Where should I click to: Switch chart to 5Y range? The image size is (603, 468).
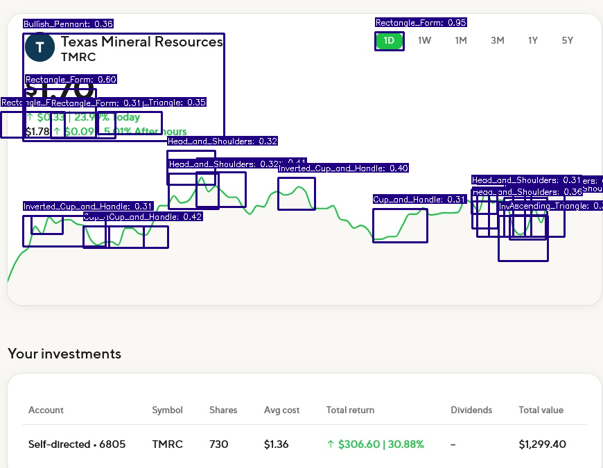click(x=568, y=40)
